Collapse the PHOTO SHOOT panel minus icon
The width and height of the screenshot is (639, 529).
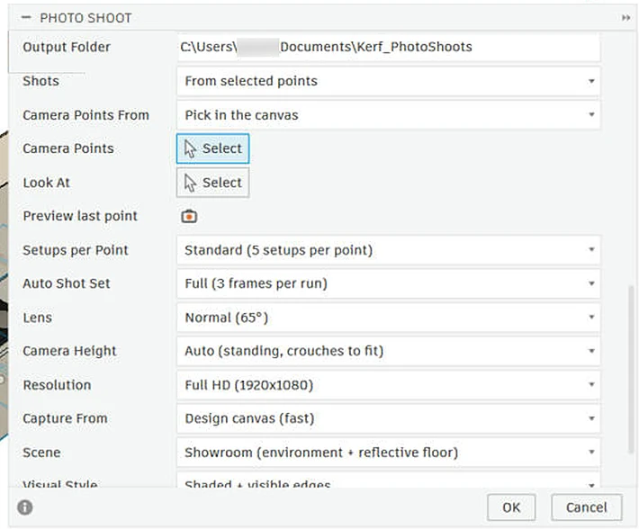point(26,17)
